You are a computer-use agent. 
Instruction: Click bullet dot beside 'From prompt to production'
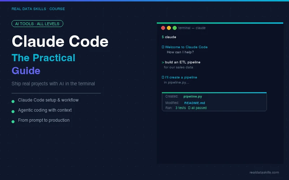[13, 122]
